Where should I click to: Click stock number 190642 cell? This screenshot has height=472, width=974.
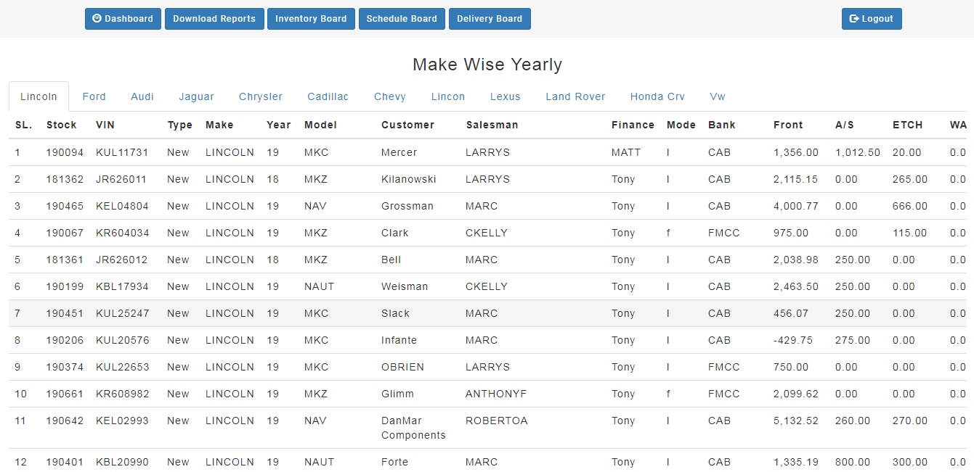(x=65, y=421)
